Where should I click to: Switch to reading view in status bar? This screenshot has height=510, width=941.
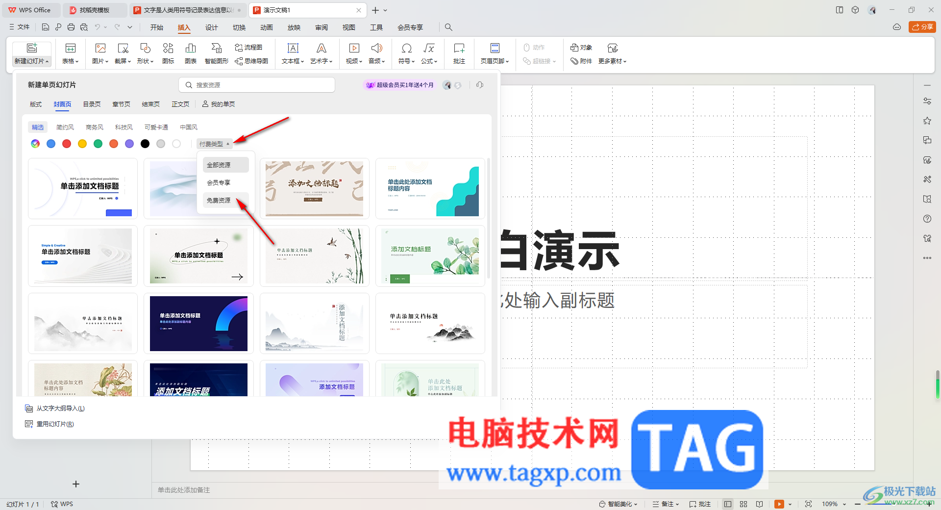coord(759,504)
